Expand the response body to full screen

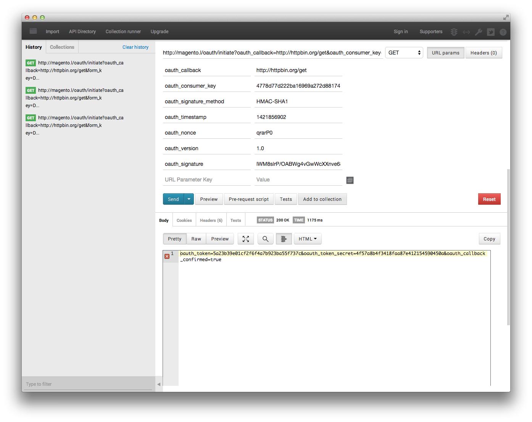click(245, 239)
